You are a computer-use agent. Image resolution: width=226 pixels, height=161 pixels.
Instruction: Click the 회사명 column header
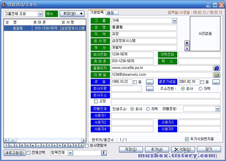[x=73, y=22]
